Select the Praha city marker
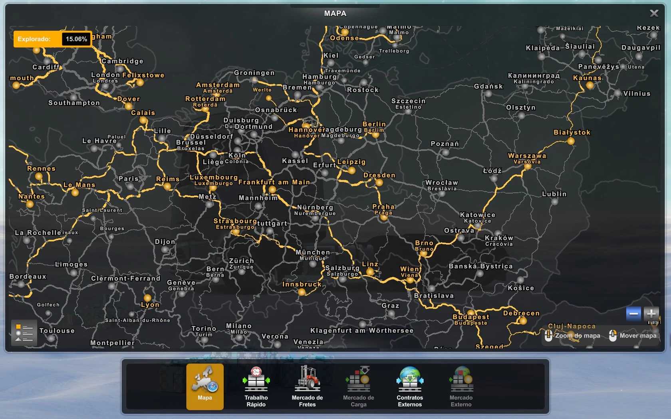 pos(384,218)
